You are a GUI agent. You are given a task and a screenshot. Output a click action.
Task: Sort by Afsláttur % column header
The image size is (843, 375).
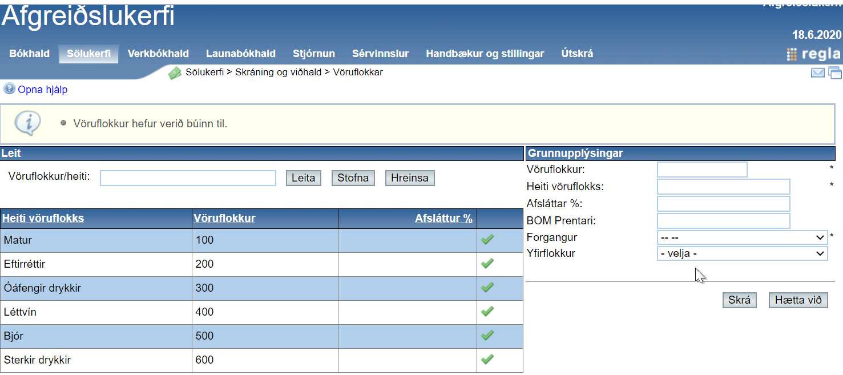click(x=443, y=219)
